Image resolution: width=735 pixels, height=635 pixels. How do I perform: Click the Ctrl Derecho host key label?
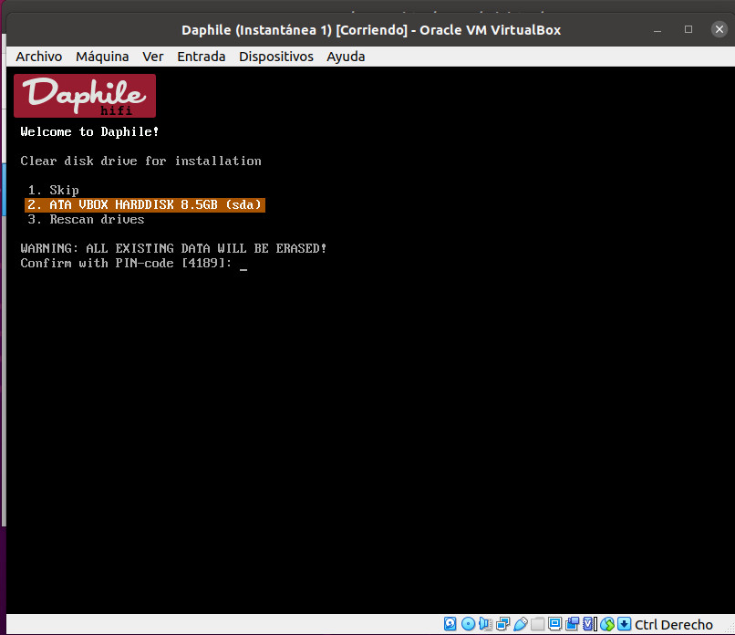674,625
